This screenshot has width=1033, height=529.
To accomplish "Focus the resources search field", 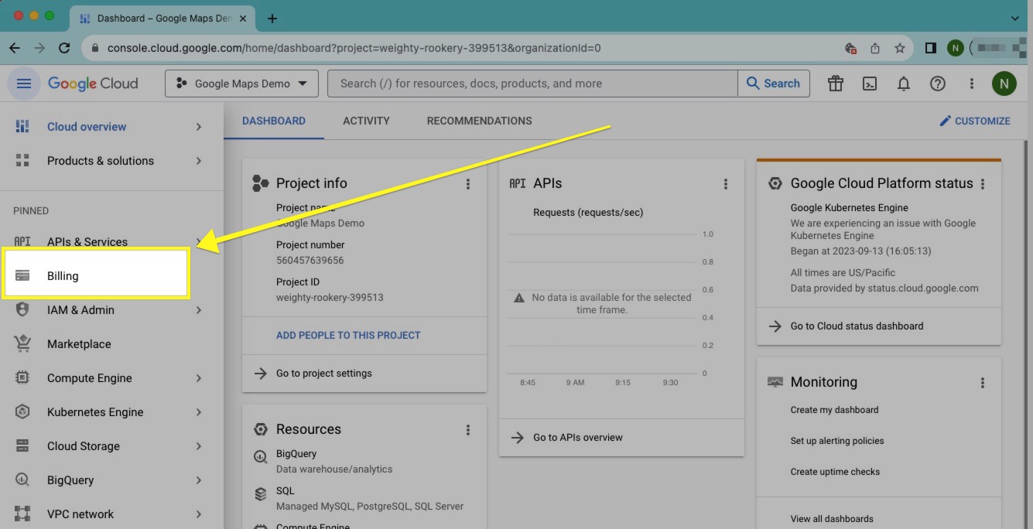I will click(532, 84).
